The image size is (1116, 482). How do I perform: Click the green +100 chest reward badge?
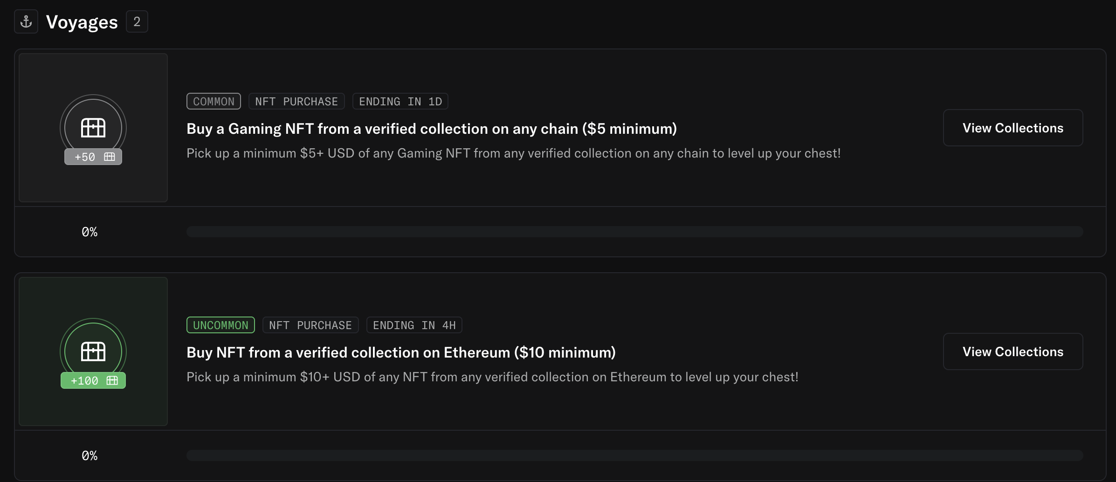point(93,381)
